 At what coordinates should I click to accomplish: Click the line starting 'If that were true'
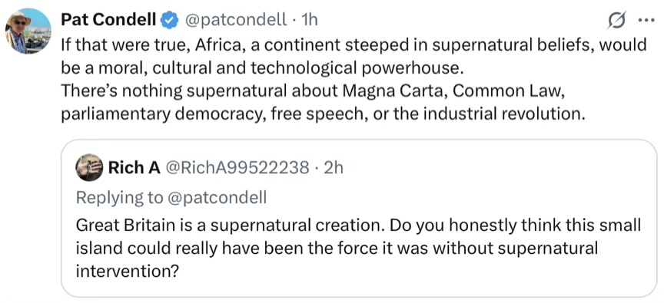tap(354, 44)
